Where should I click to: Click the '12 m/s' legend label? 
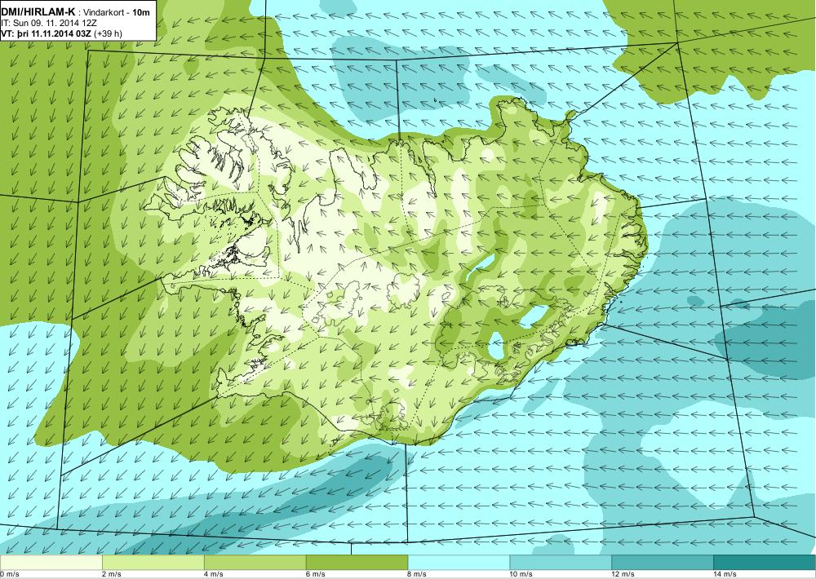(624, 574)
